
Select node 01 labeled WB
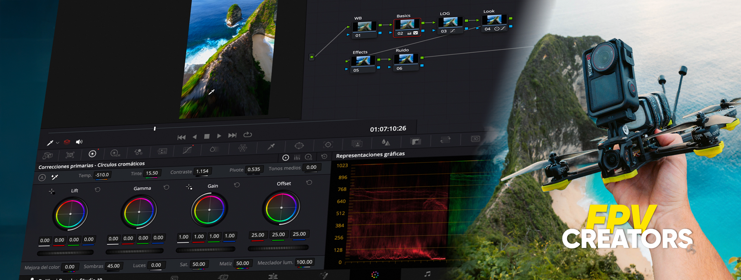[x=364, y=29]
